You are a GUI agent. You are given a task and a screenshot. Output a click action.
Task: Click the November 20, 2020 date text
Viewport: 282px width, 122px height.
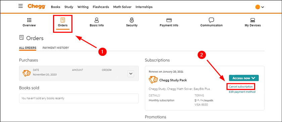coord(45,75)
